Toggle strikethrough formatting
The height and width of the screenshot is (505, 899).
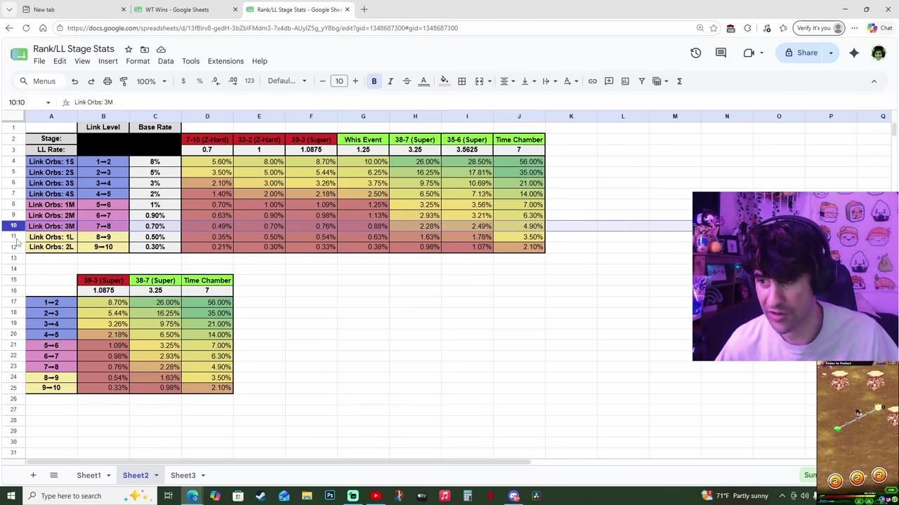pos(407,81)
